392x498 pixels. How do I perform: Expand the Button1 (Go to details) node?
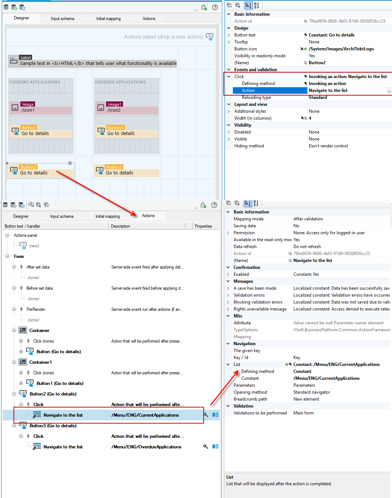[21, 383]
